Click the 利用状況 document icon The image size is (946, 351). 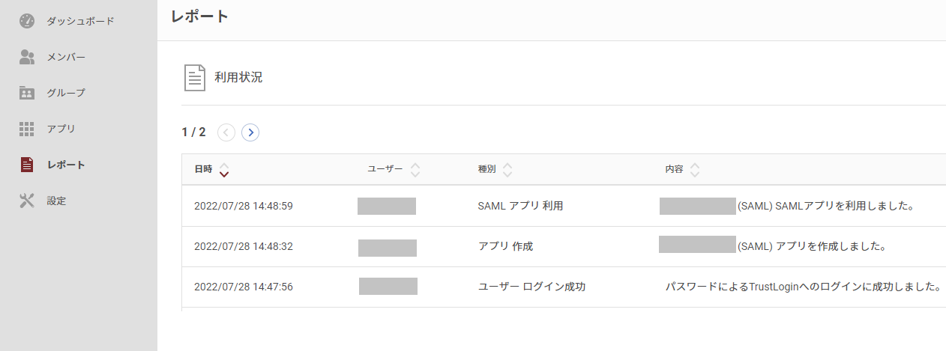tap(195, 77)
